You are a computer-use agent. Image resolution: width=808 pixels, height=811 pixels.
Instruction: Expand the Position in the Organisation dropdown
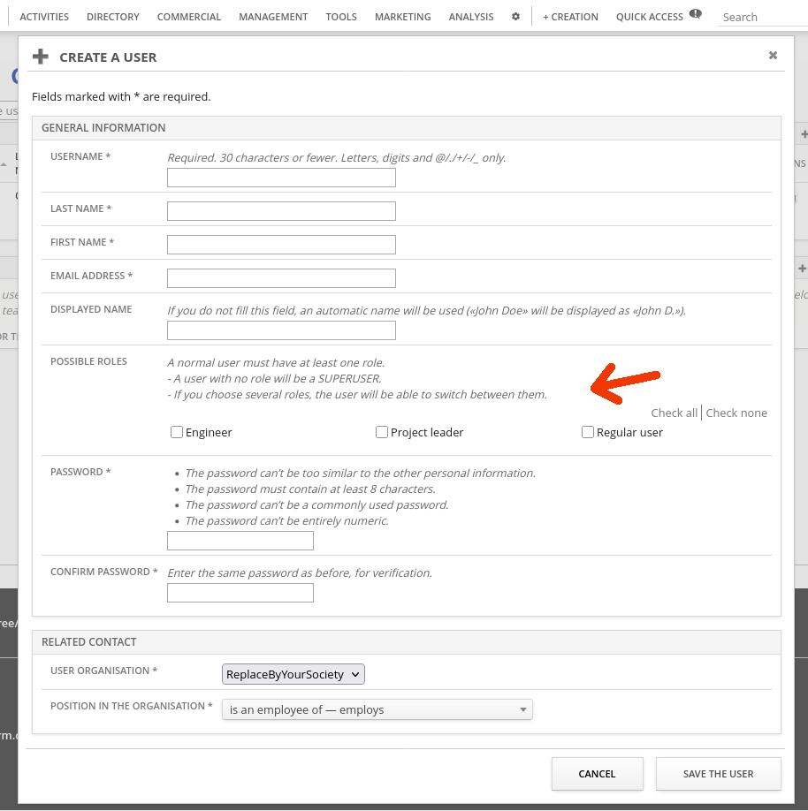(377, 709)
